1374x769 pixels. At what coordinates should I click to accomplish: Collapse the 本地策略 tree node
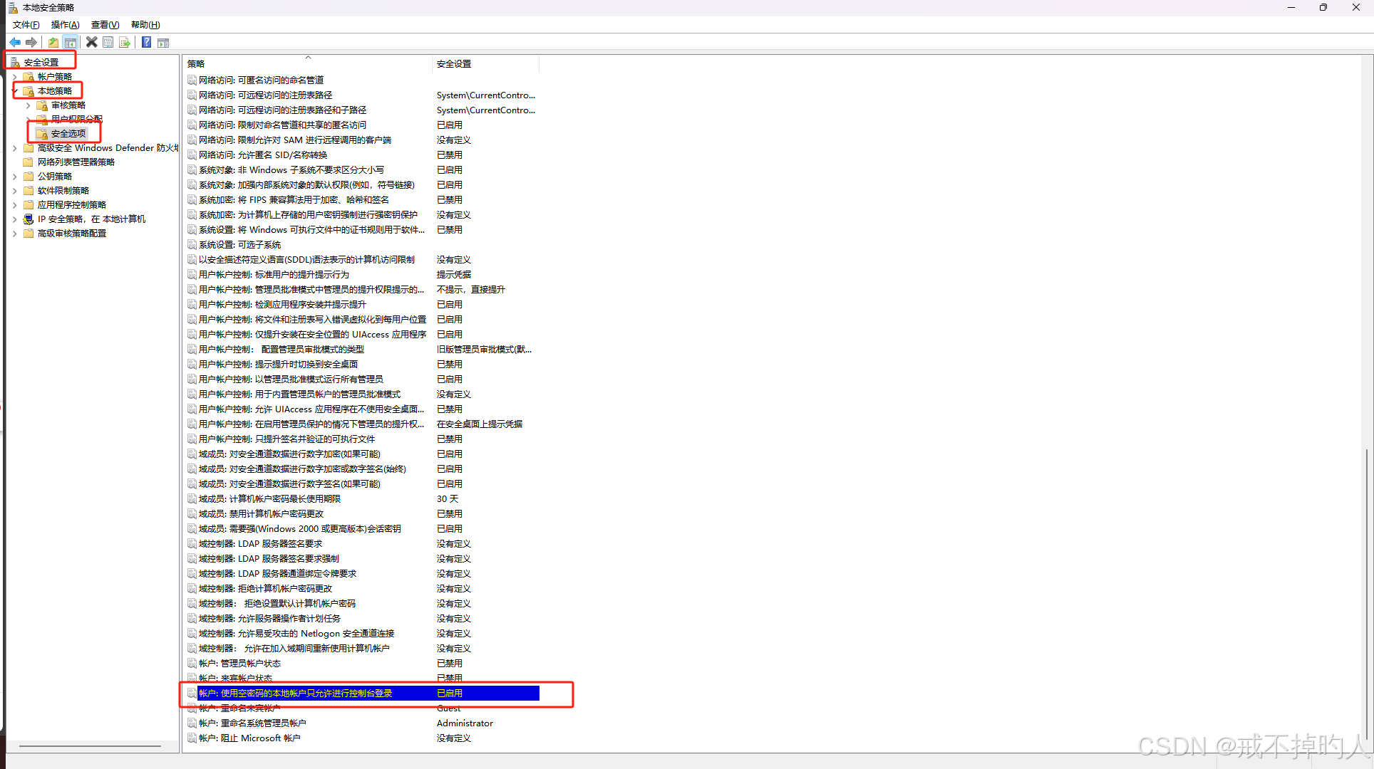tap(15, 91)
